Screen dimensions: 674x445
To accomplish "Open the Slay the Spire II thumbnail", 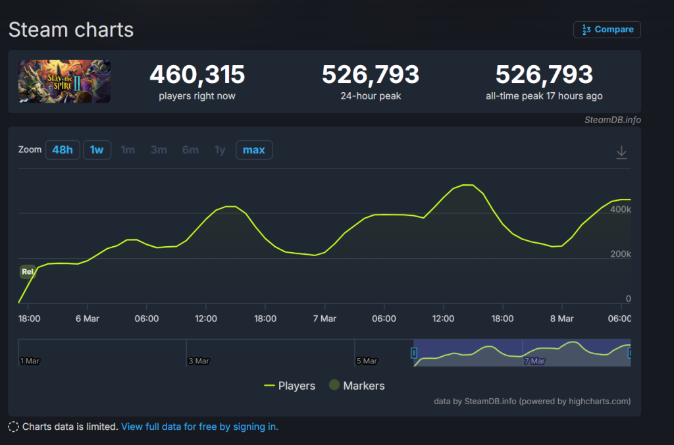I will (x=65, y=82).
